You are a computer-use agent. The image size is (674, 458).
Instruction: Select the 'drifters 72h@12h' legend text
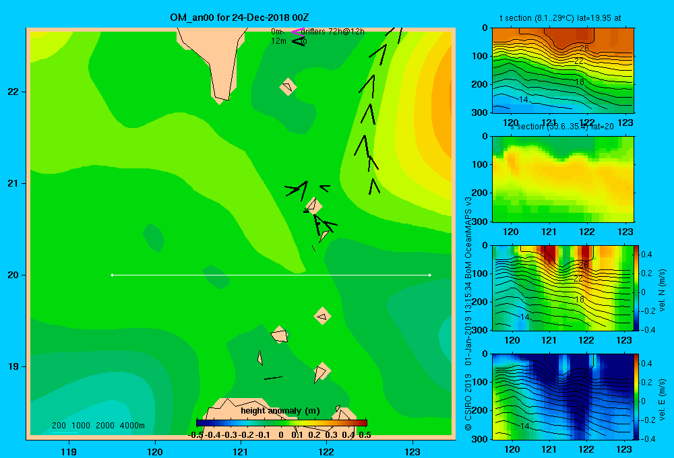[x=333, y=32]
